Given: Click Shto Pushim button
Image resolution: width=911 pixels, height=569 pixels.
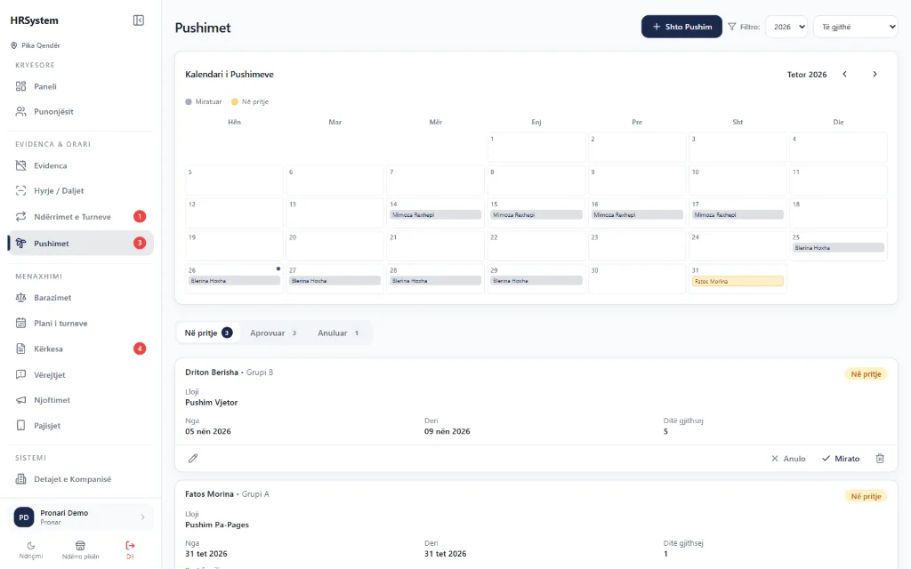Looking at the screenshot, I should pos(681,27).
